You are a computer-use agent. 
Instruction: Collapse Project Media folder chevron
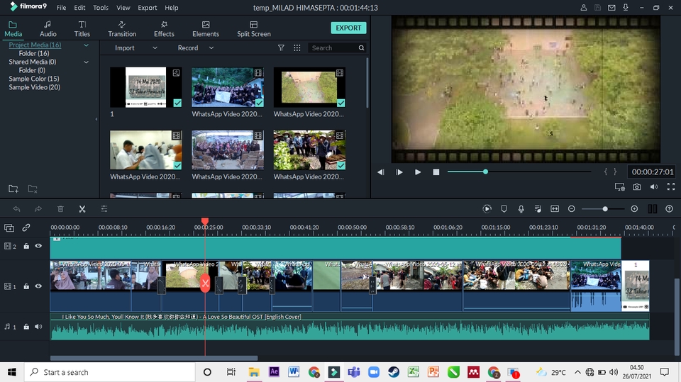click(86, 45)
